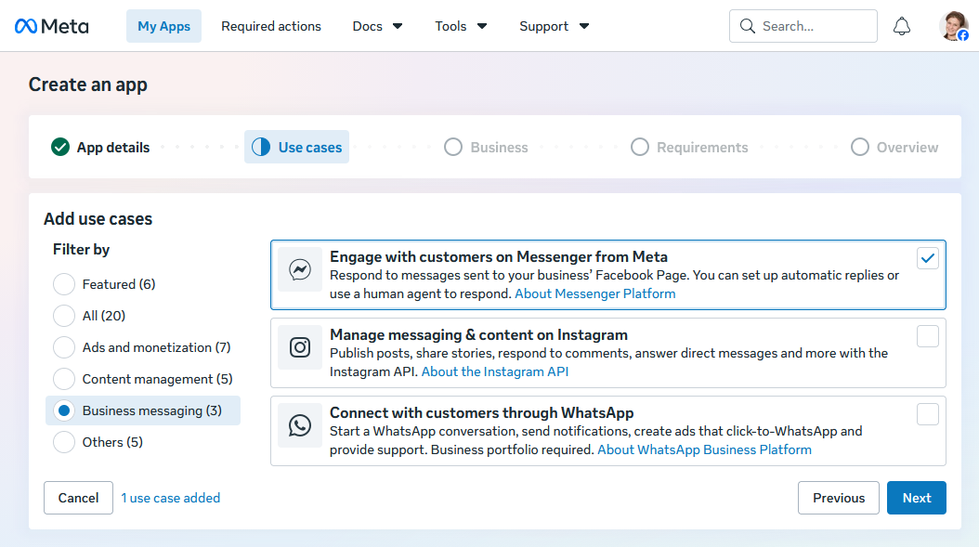979x547 pixels.
Task: Open About Messenger Platform link
Action: [x=595, y=293]
